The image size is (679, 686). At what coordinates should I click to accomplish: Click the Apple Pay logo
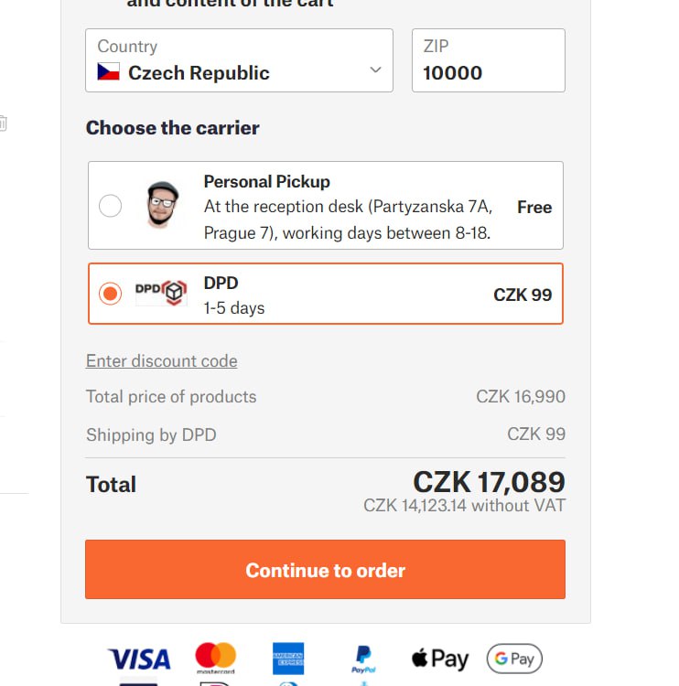(439, 659)
